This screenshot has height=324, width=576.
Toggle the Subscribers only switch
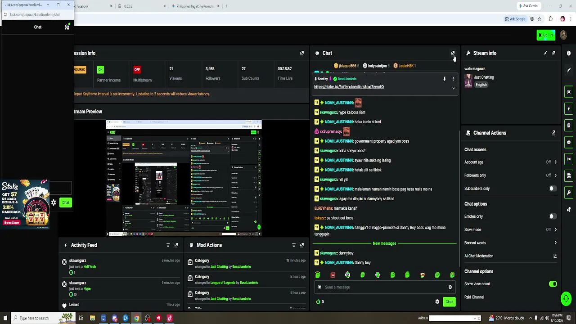553,189
